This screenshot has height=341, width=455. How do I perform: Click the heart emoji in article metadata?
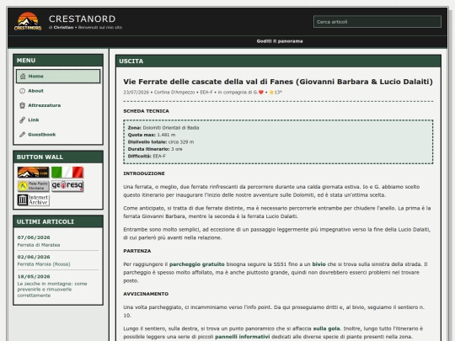pos(261,93)
